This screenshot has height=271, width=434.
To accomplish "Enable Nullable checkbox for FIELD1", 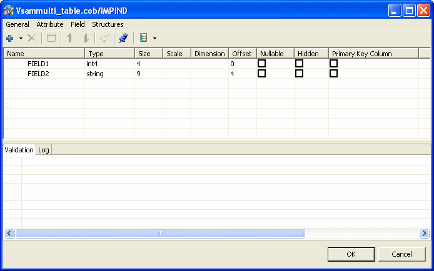I will (262, 64).
